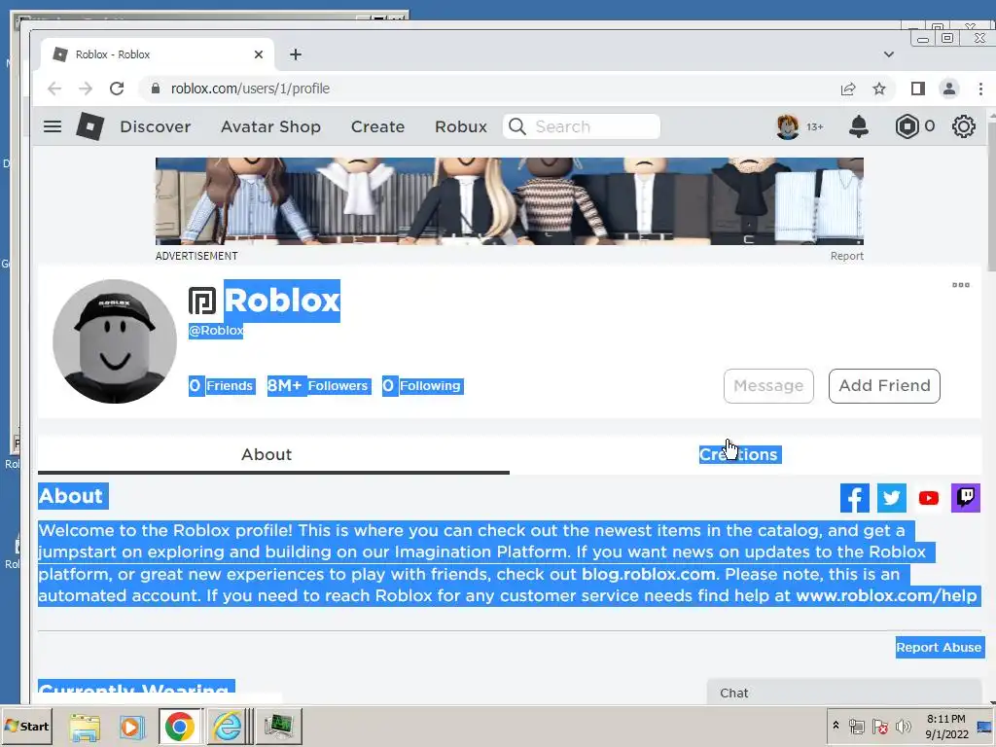
Task: Open the Twitter social link
Action: [x=891, y=498]
